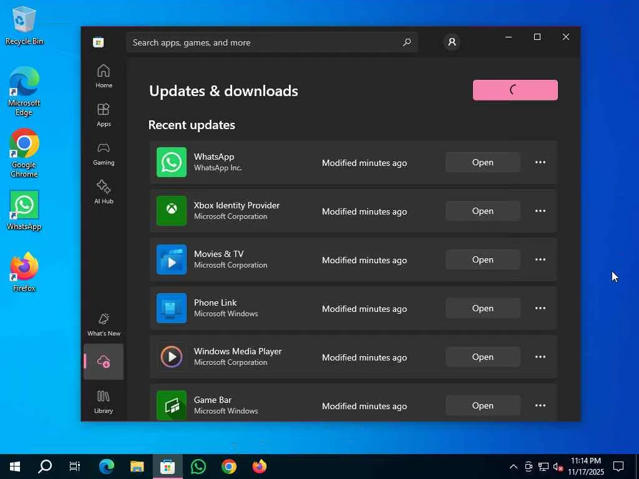Select Microsoft Edge desktop shortcut
639x479 pixels.
(24, 91)
